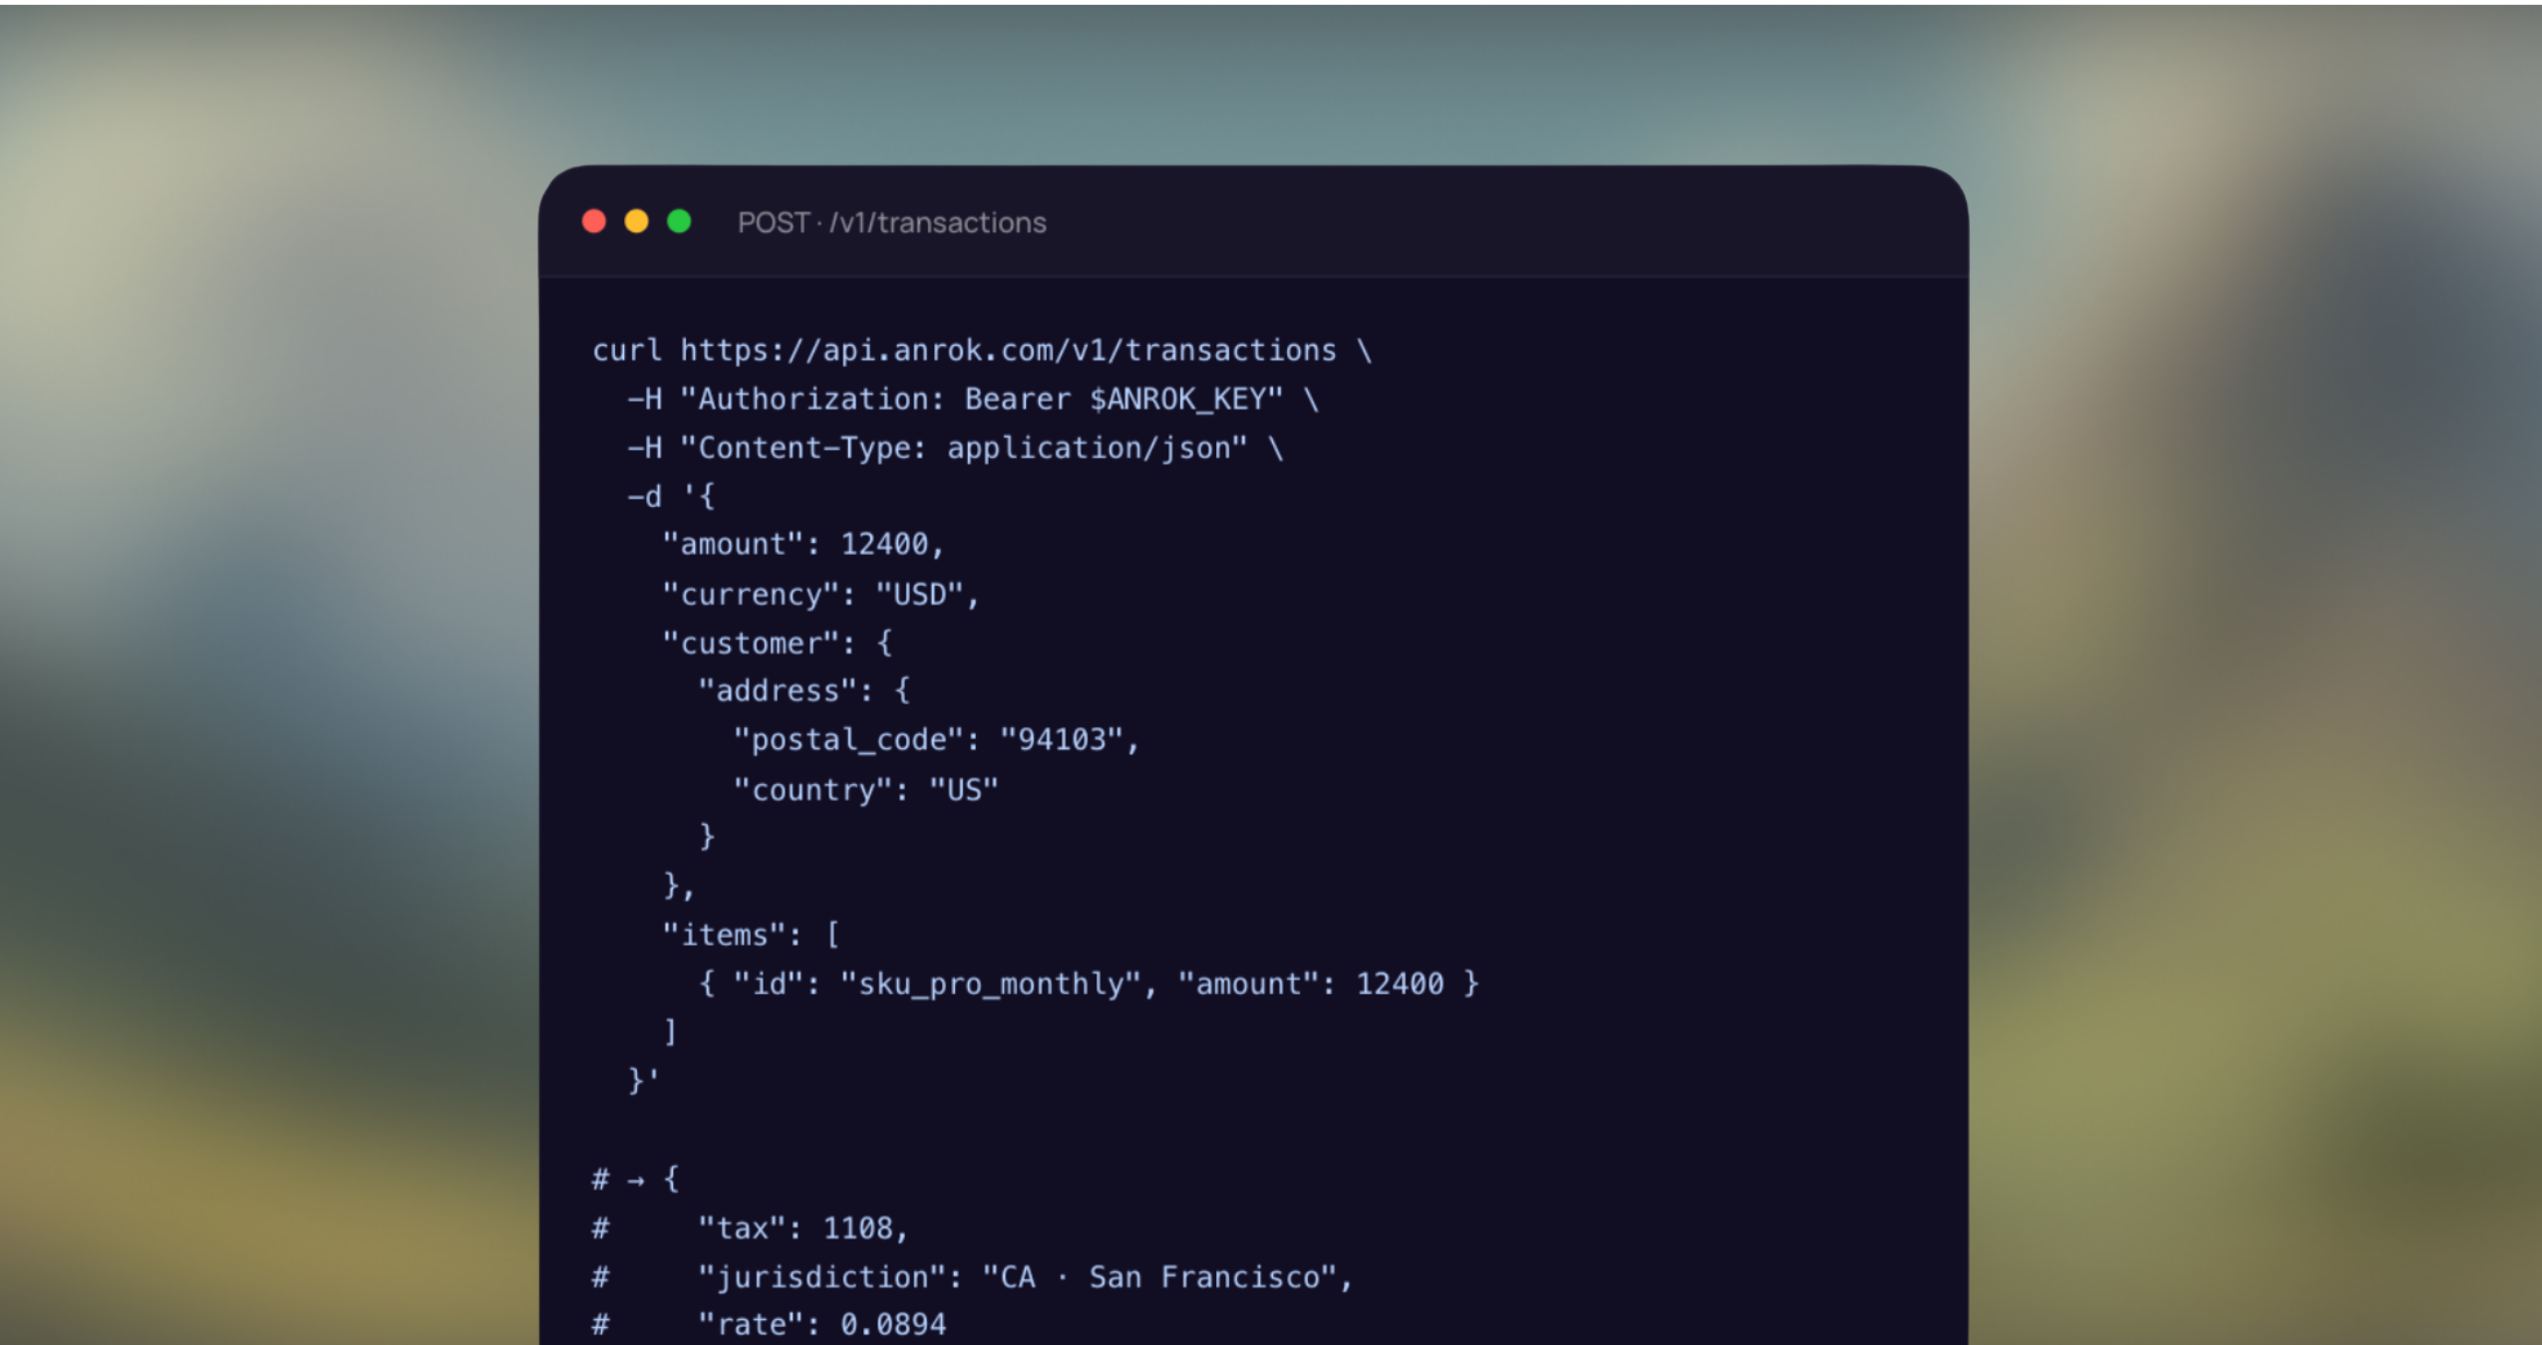Click the closing }' payload line
Screen dimensions: 2542x1345
coord(643,1080)
